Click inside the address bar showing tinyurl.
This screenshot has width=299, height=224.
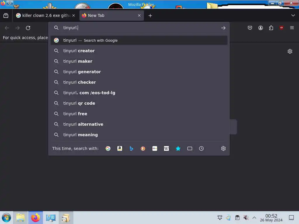(139, 28)
